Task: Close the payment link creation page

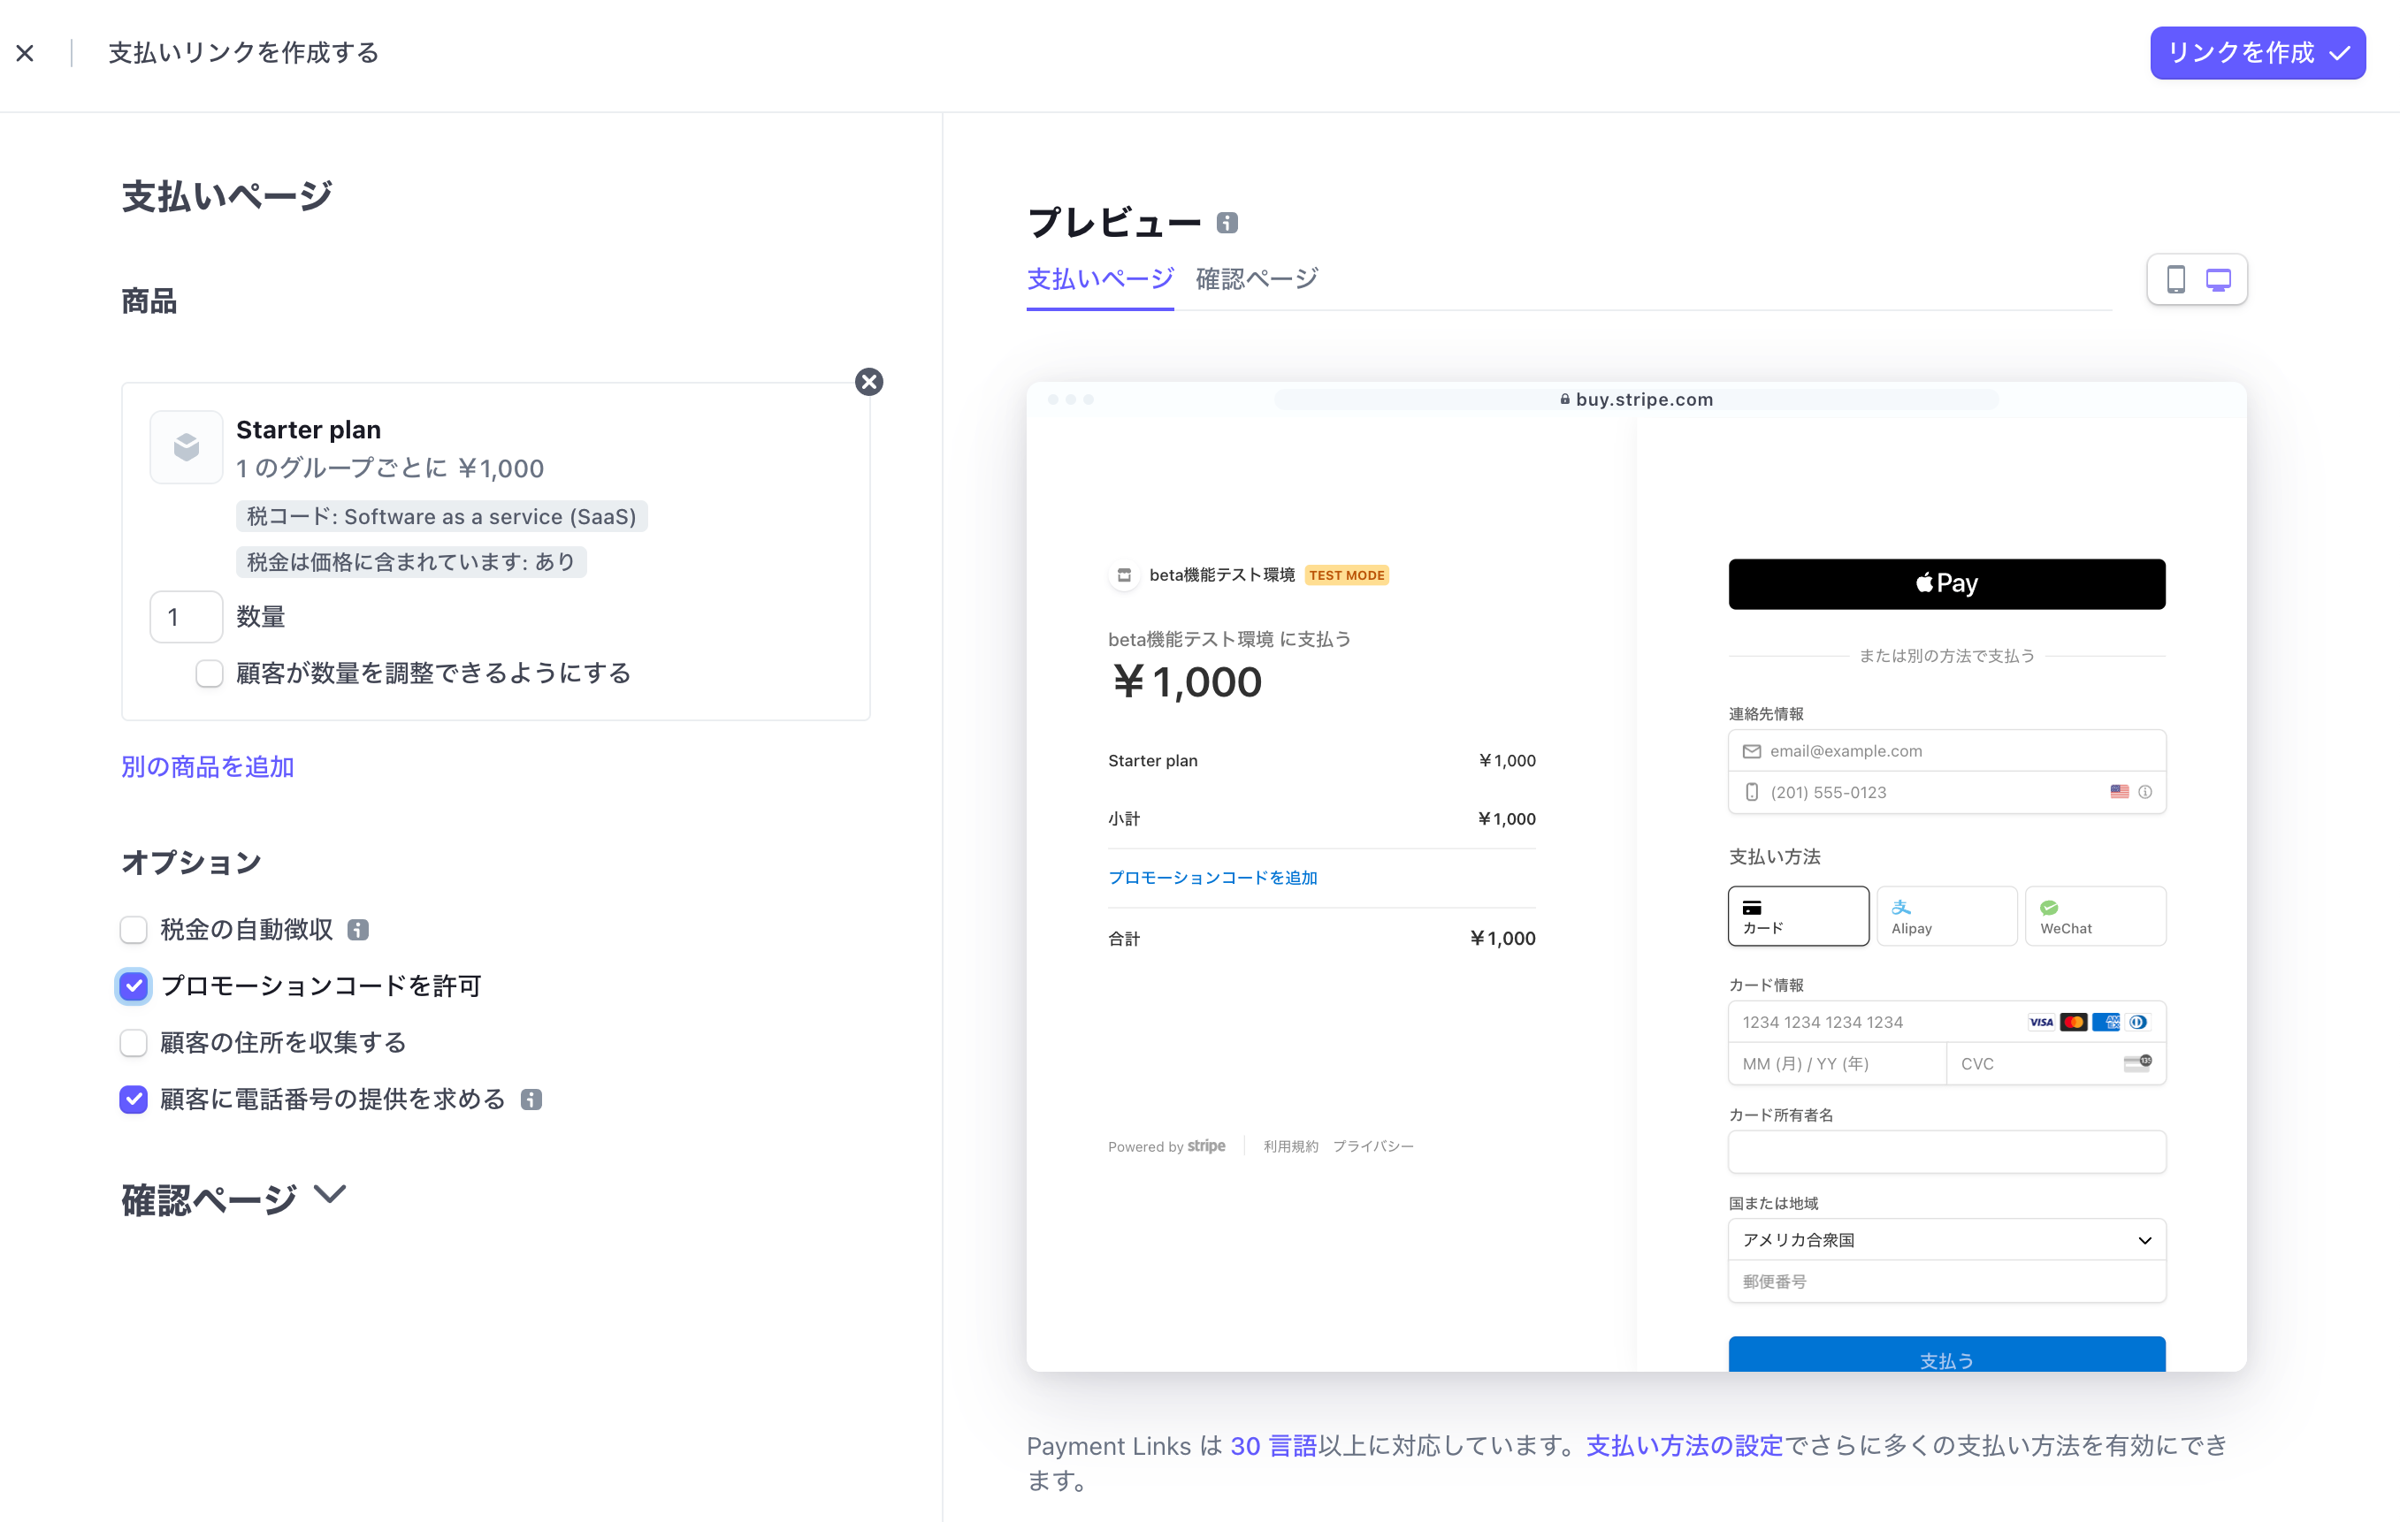Action: (26, 54)
